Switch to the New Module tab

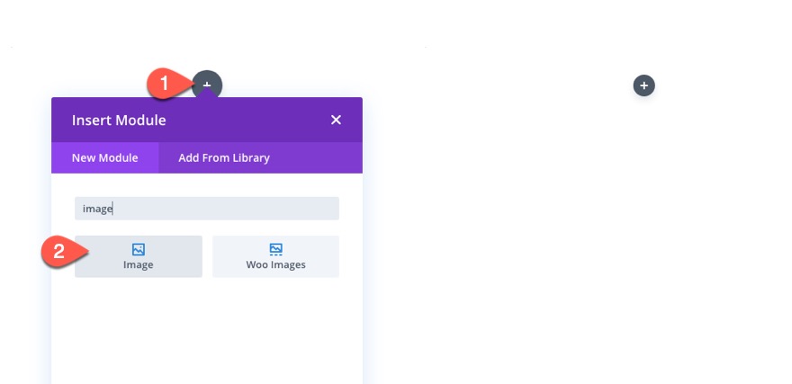[104, 158]
